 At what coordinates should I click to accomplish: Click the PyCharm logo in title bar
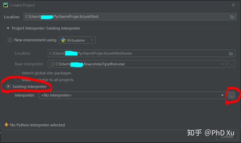click(x=6, y=5)
